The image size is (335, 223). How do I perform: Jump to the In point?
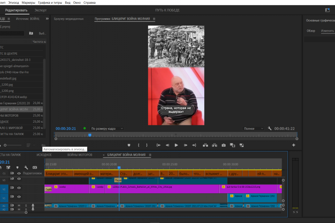[158, 145]
